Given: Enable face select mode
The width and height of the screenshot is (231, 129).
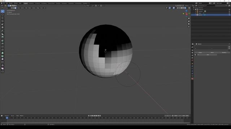Looking at the screenshot, I should point(15,8).
